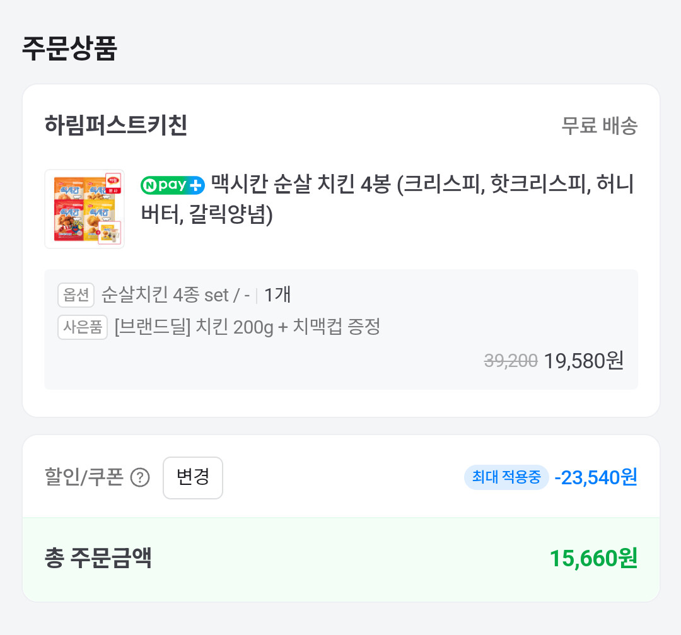Click the 총 주문금액 label

98,558
